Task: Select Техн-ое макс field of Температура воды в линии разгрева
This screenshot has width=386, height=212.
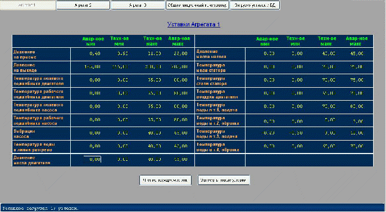Action: click(x=153, y=146)
